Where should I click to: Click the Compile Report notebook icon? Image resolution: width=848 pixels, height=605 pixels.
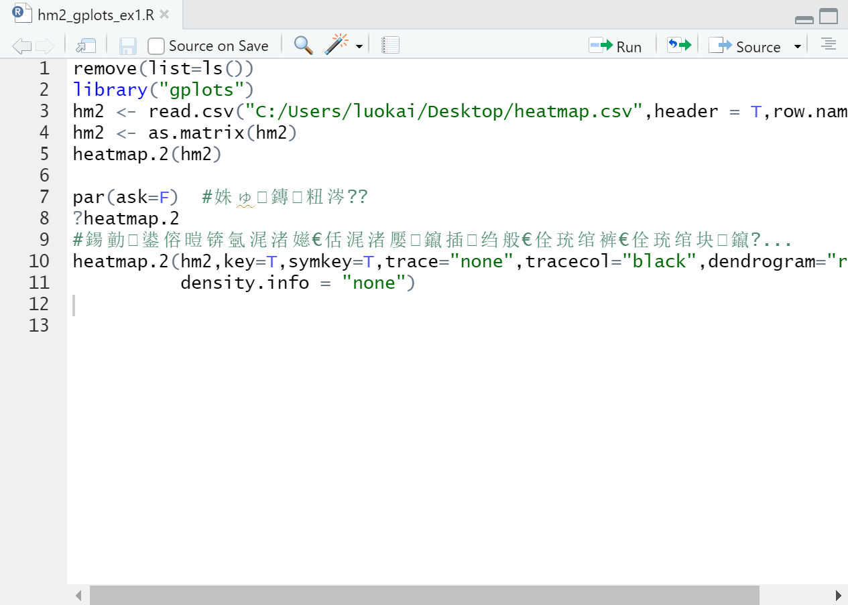(x=389, y=44)
